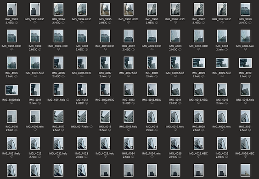Click cloud download icon under IMG_3998.HEIC
The width and height of the screenshot is (259, 179).
12,49
